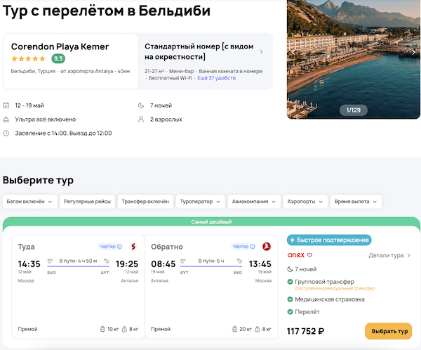This screenshot has width=421, height=350.
Task: Toggle the Трансфер включён filter
Action: 145,202
